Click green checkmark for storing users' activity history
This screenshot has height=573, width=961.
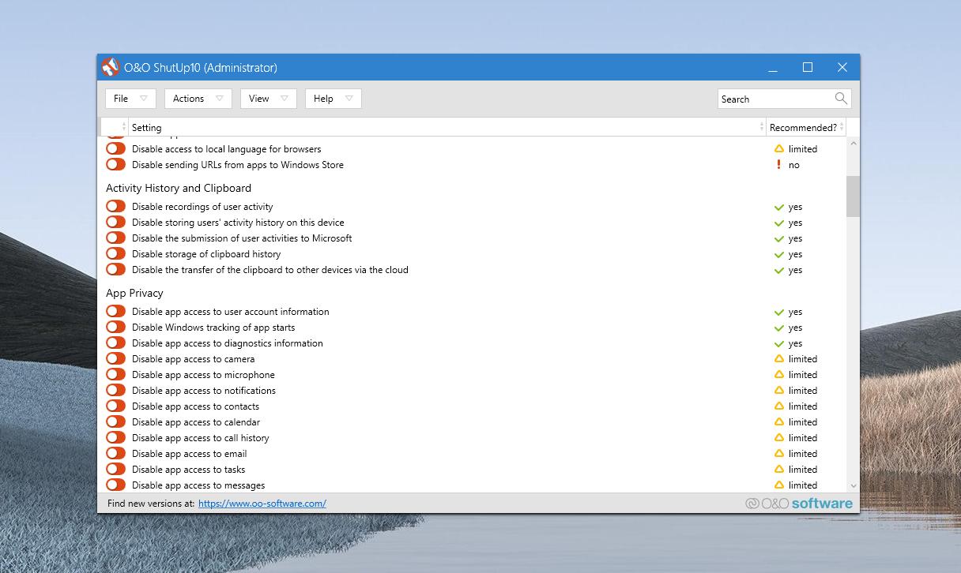779,223
